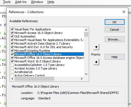Uncheck Microsoft Word 16.0 Object Library
This screenshot has height=107, width=131.
click(12, 61)
